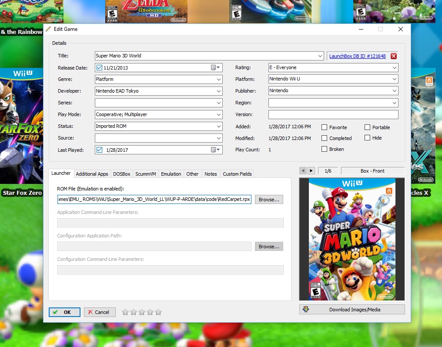Viewport: 442px width, 347px height.
Task: Open the ScummVM tab
Action: click(145, 174)
